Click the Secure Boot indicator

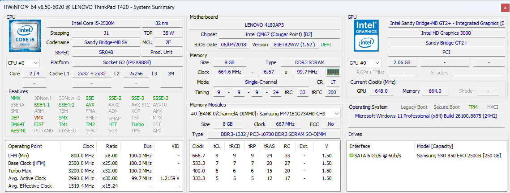(x=446, y=107)
